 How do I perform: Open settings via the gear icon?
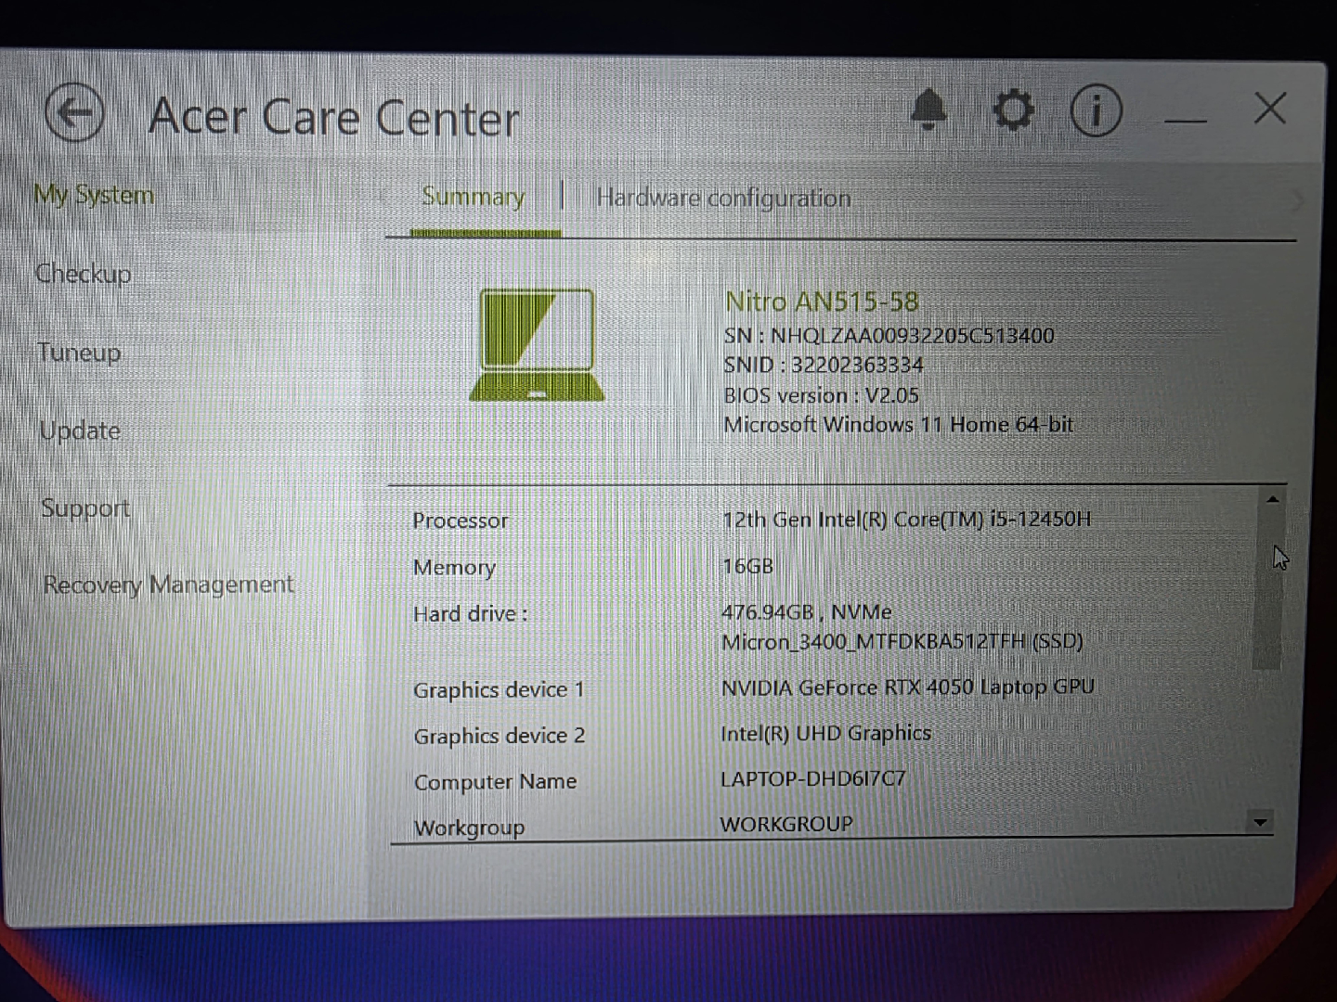pyautogui.click(x=1012, y=110)
